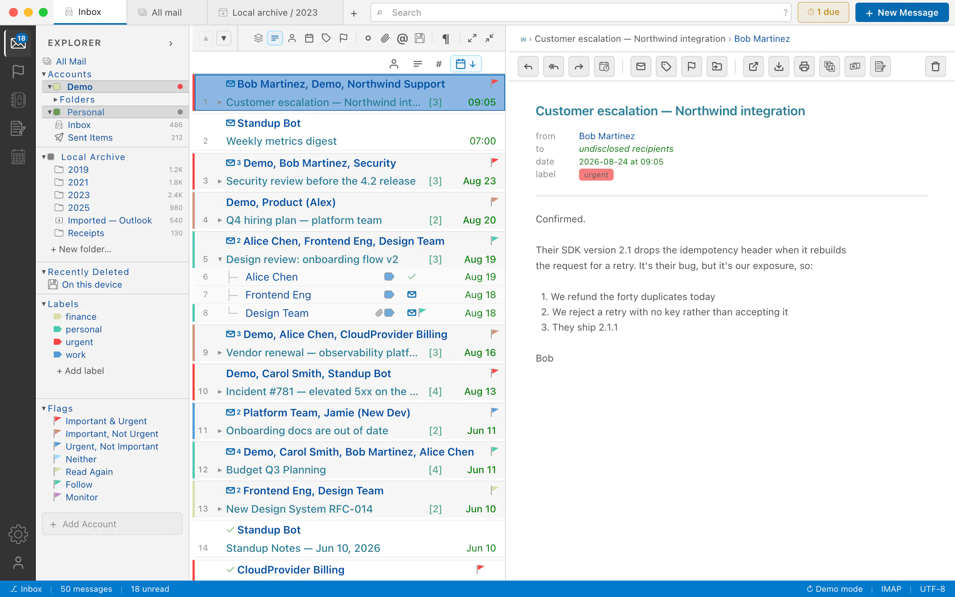Translate the message

point(829,66)
